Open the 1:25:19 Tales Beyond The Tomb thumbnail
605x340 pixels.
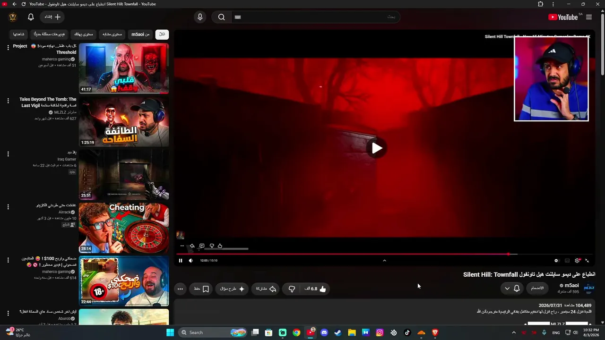(124, 121)
